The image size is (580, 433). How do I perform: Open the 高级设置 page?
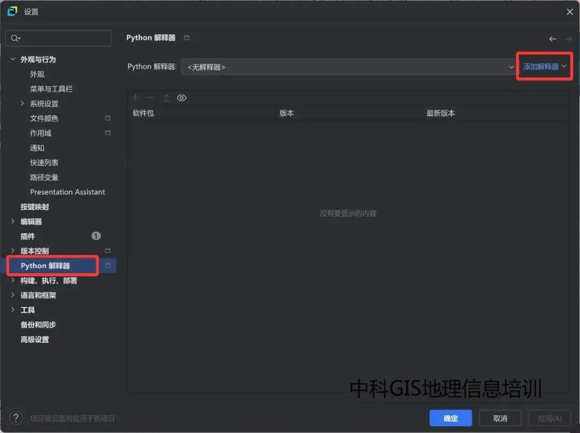[34, 340]
